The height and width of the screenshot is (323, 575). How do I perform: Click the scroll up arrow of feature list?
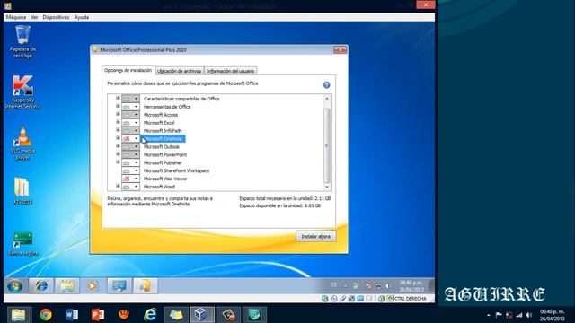(x=327, y=99)
